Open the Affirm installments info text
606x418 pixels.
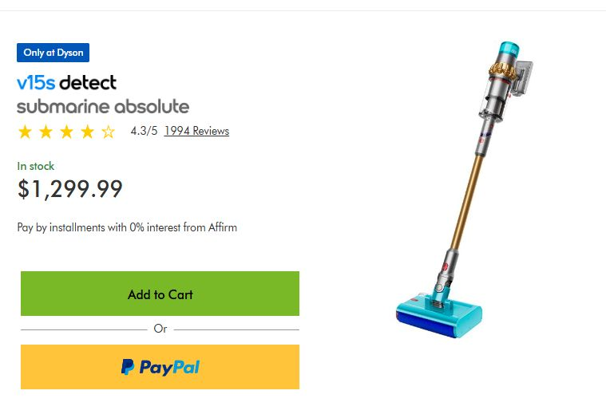coord(127,227)
